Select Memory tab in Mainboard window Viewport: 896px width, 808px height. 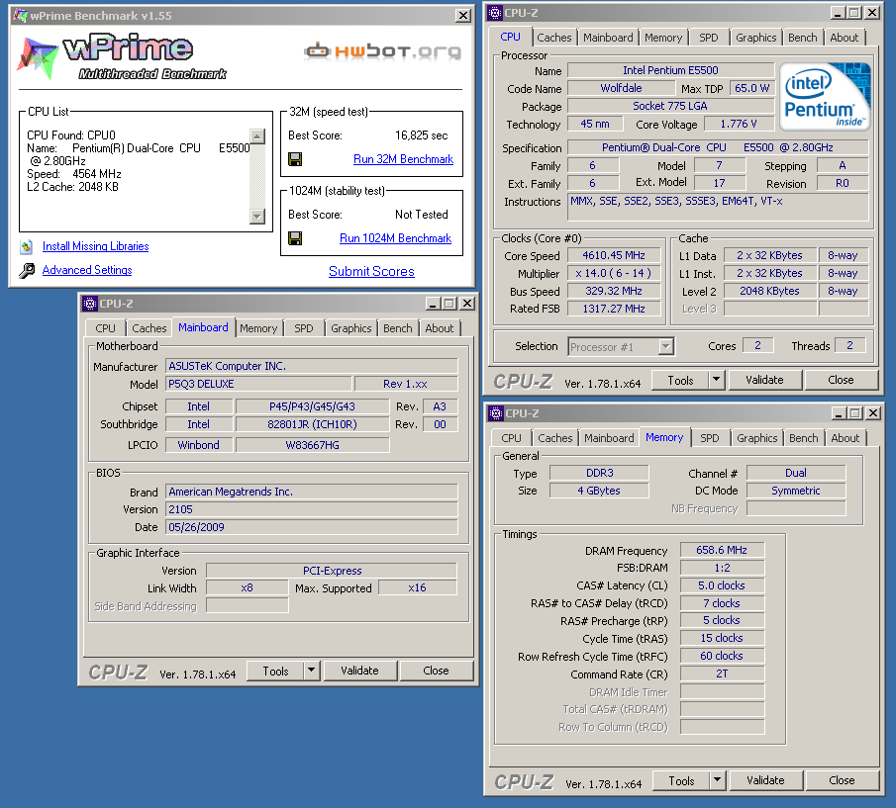pos(258,328)
